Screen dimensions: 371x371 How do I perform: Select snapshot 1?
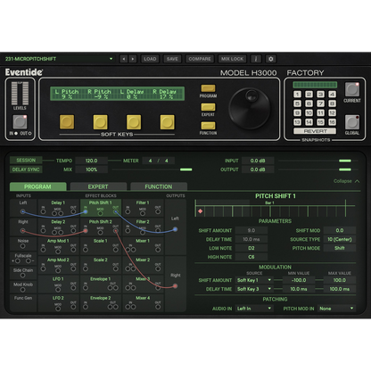point(297,95)
